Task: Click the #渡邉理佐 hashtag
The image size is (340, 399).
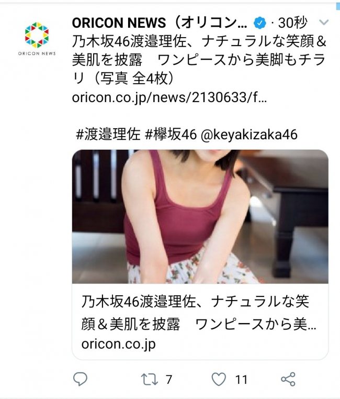Action: [108, 134]
